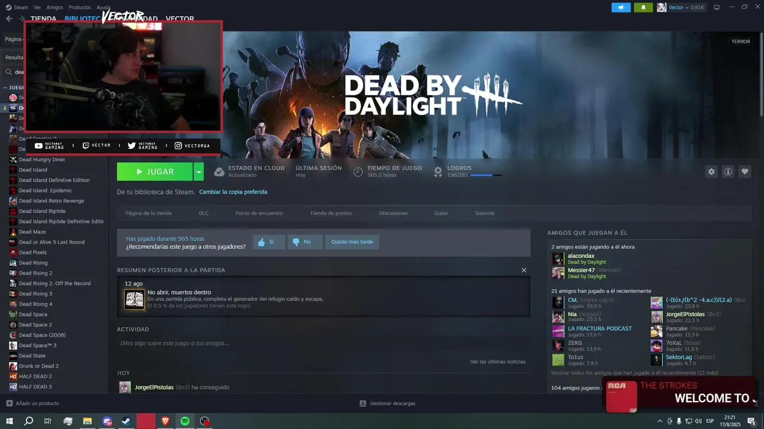Click Messier47 friend avatar
The height and width of the screenshot is (429, 764).
558,273
